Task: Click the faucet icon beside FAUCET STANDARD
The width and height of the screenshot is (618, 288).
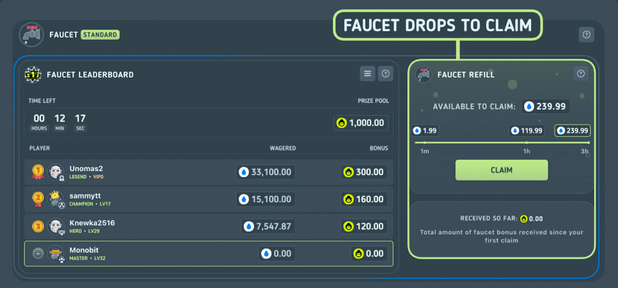Action: tap(31, 35)
